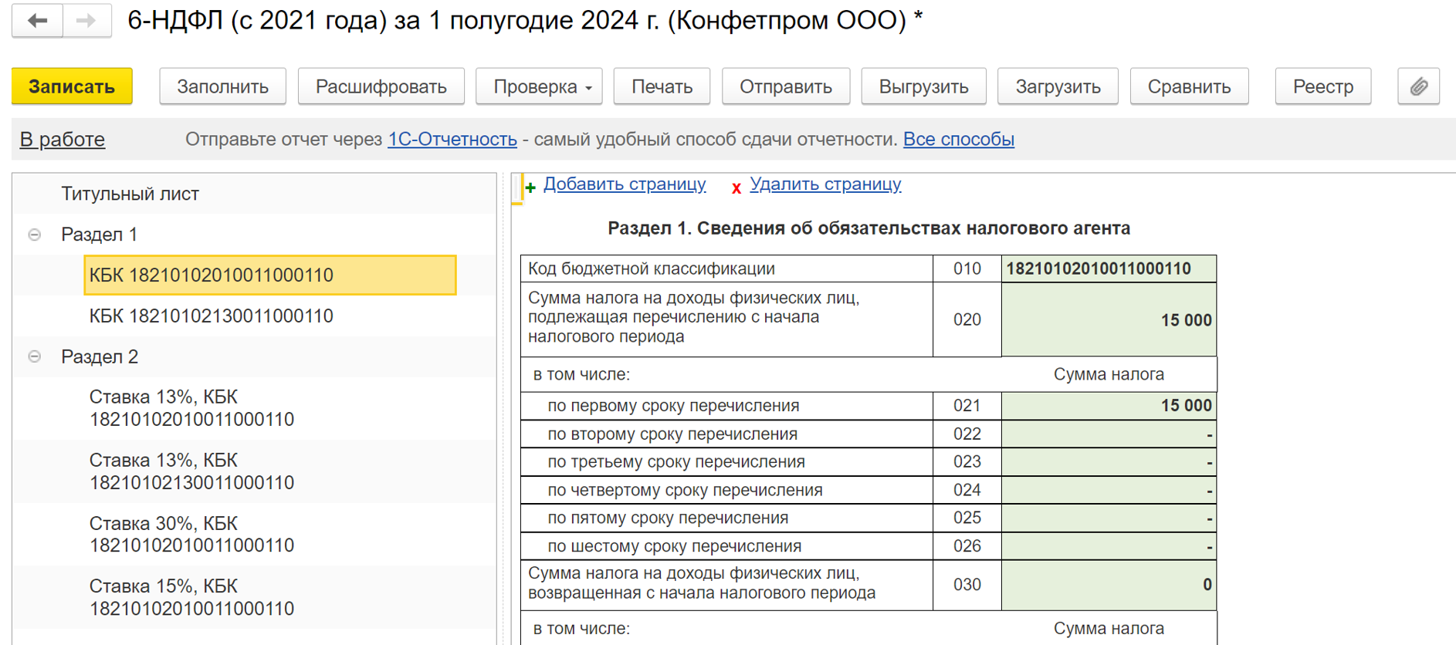Click the line 030 returned tax field

(x=1109, y=585)
